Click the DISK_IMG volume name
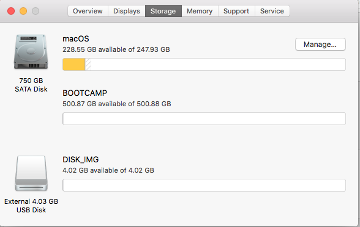This screenshot has height=227, width=360. 81,159
